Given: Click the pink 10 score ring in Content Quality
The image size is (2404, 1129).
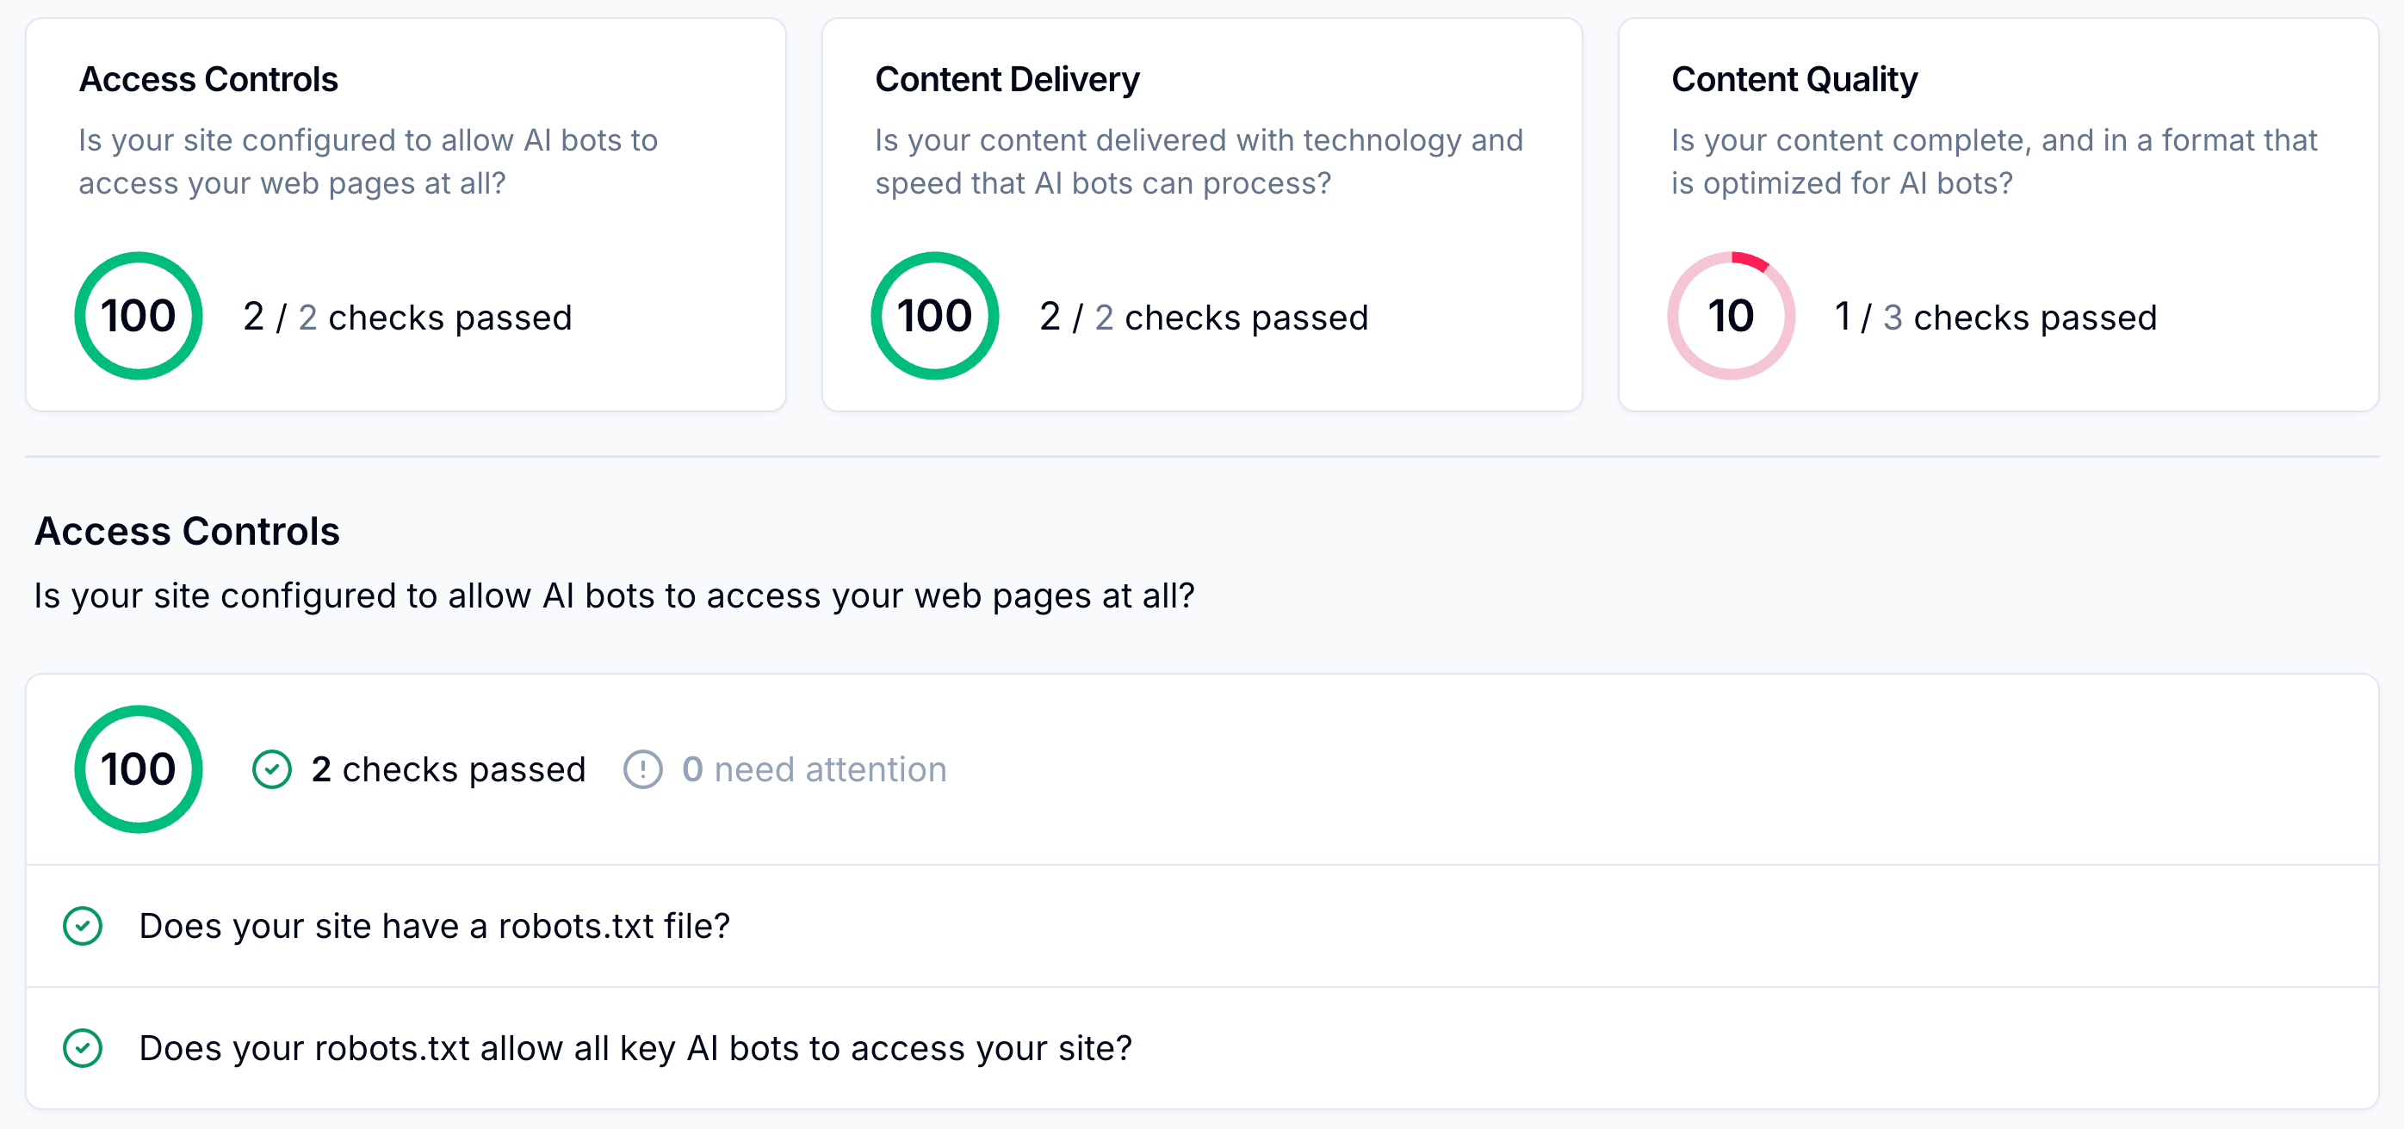Looking at the screenshot, I should click(x=1730, y=315).
